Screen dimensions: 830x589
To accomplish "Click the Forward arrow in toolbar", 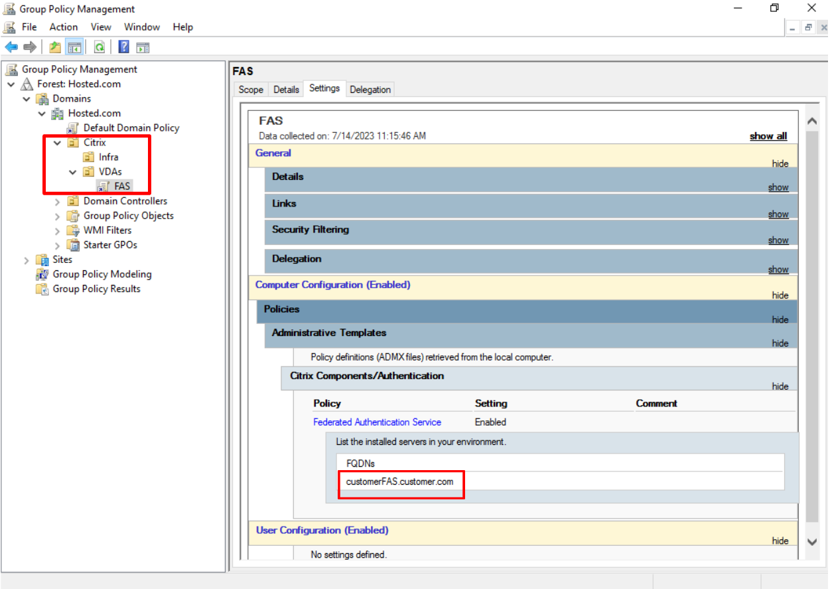I will [x=29, y=47].
